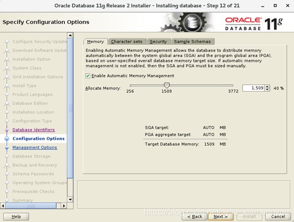Click the sidebar vertical scrollbar thumb

[x=70, y=108]
